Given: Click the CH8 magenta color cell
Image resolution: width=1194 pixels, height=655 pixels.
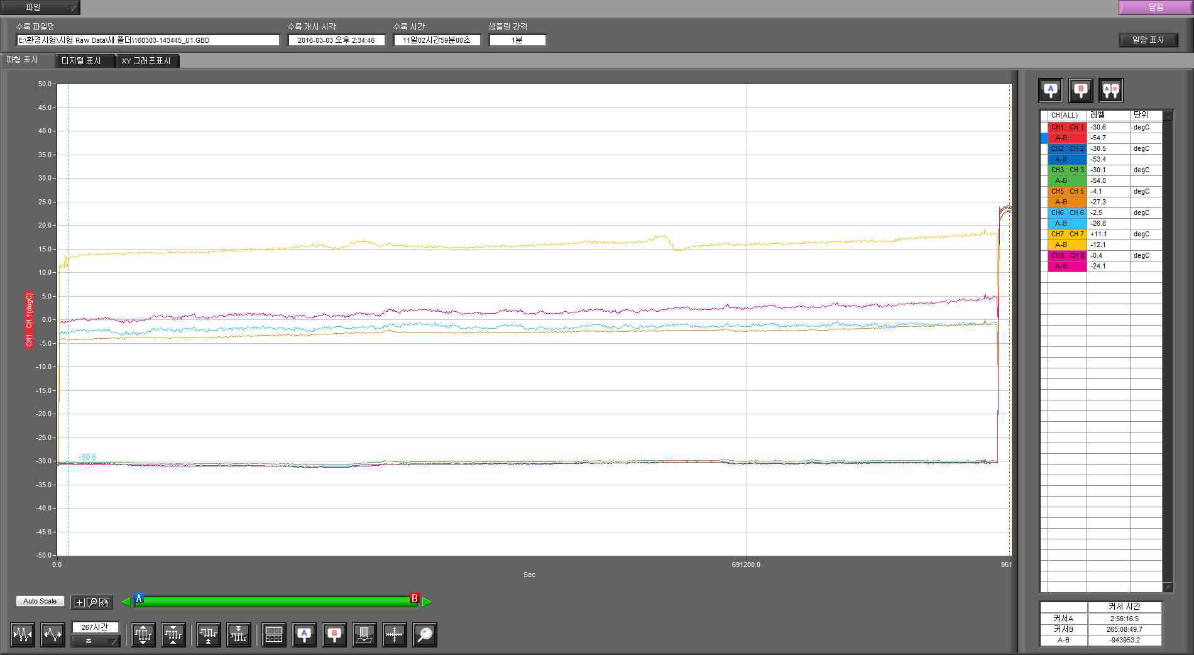Looking at the screenshot, I should click(1068, 255).
